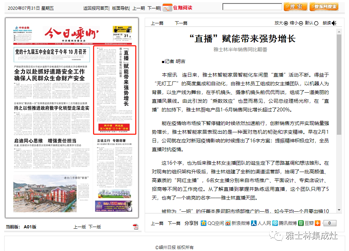Click the 当前版: A01版 label
Viewport: 349px width, 251px height.
coord(21,227)
